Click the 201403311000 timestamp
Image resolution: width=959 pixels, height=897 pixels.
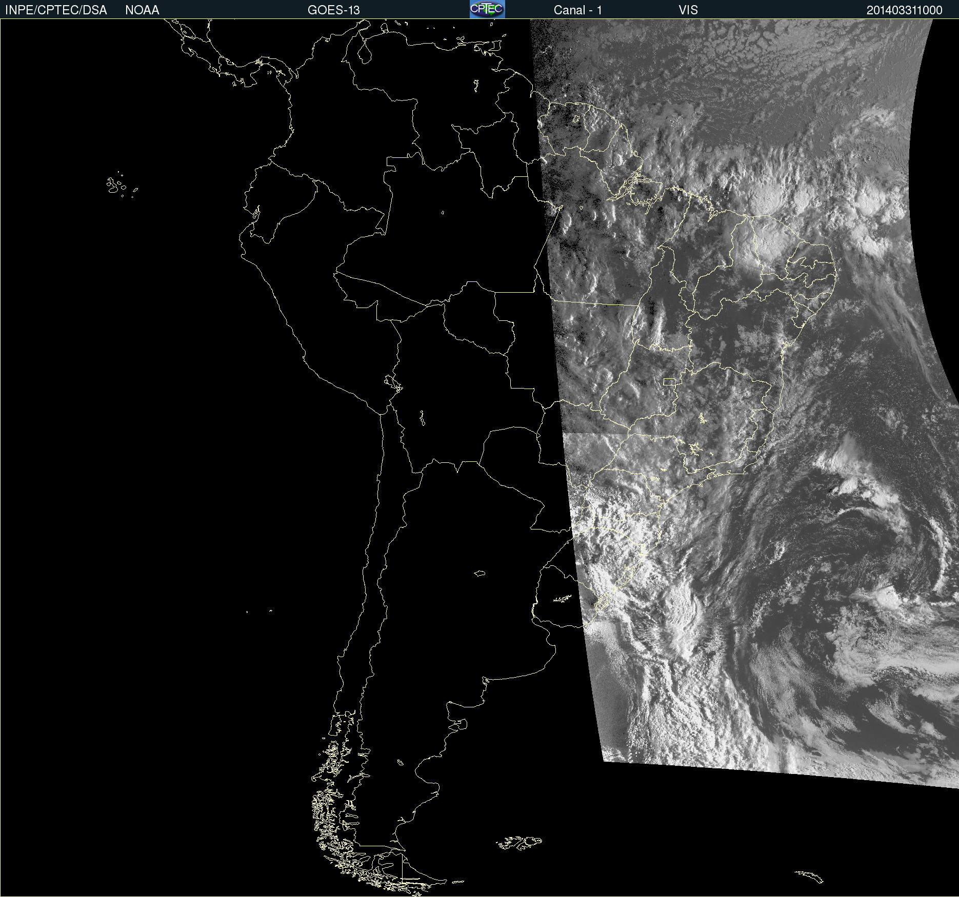905,10
